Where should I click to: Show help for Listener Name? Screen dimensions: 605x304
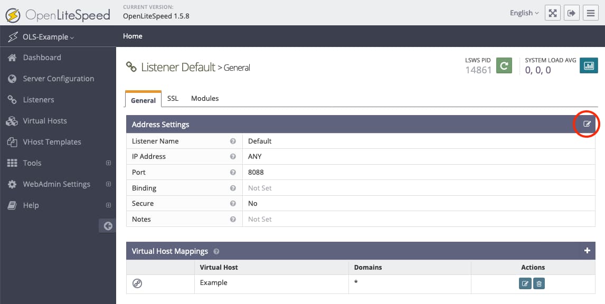point(233,141)
